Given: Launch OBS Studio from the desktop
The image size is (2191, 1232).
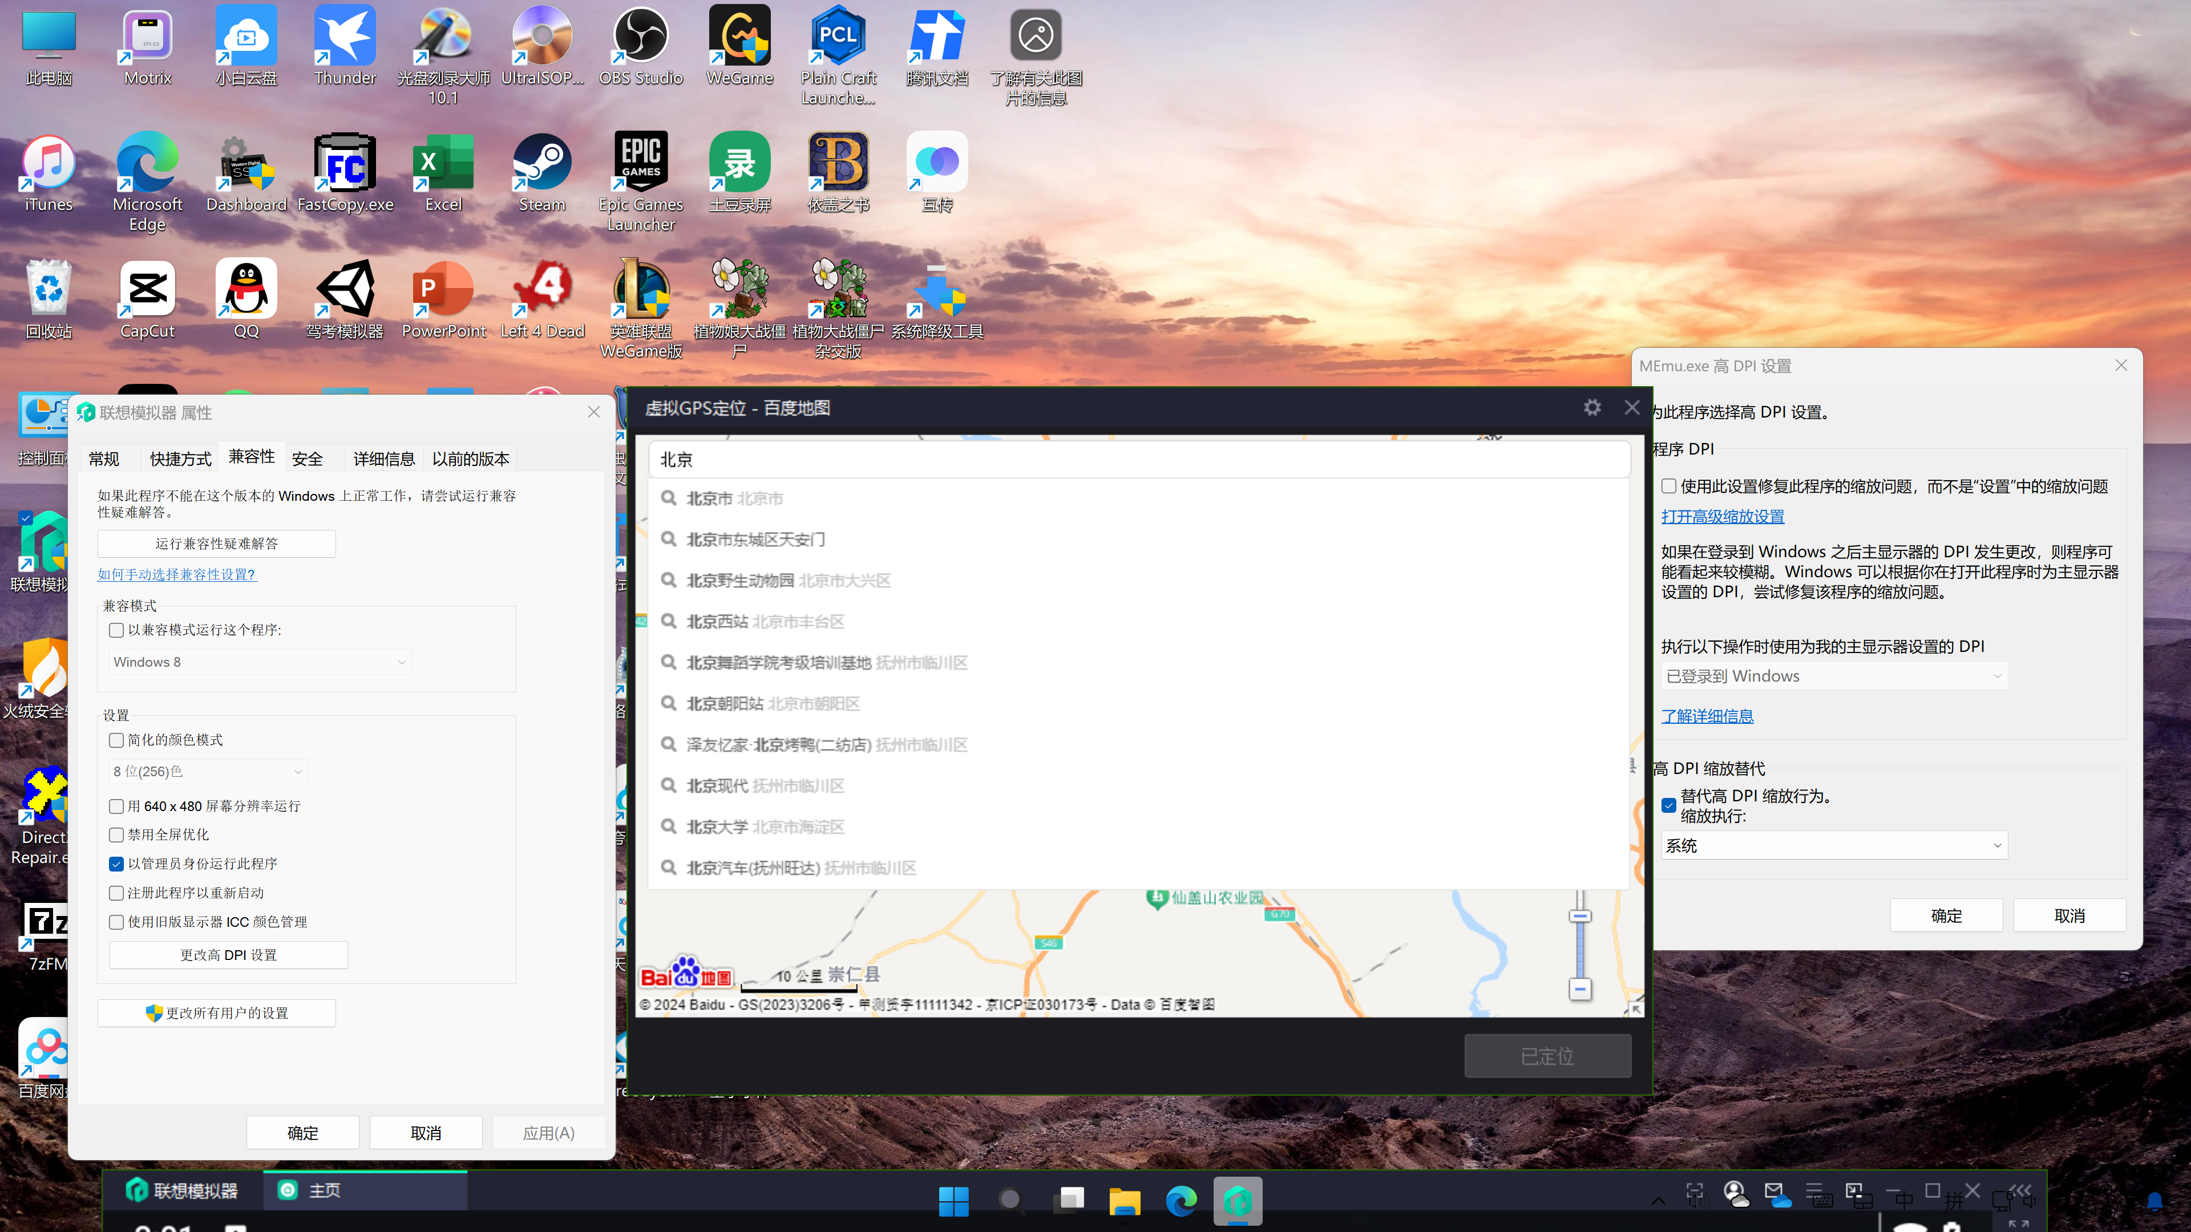Looking at the screenshot, I should tap(640, 47).
